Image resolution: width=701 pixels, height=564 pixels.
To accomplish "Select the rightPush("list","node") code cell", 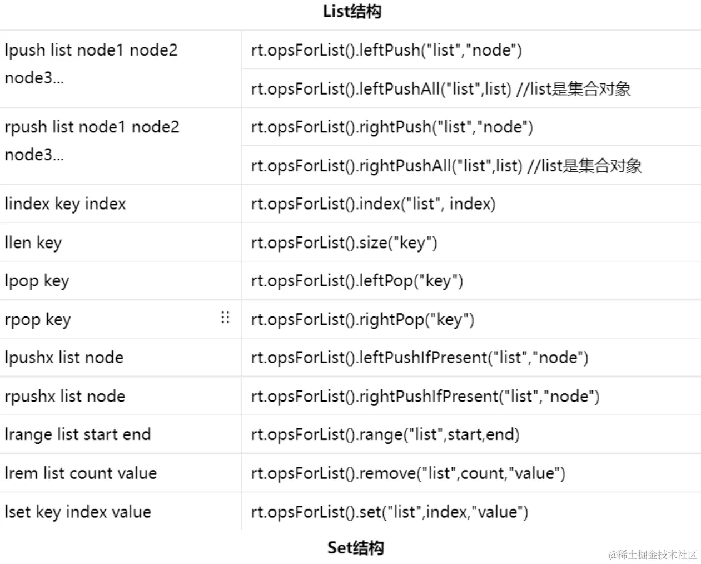I will tap(392, 127).
